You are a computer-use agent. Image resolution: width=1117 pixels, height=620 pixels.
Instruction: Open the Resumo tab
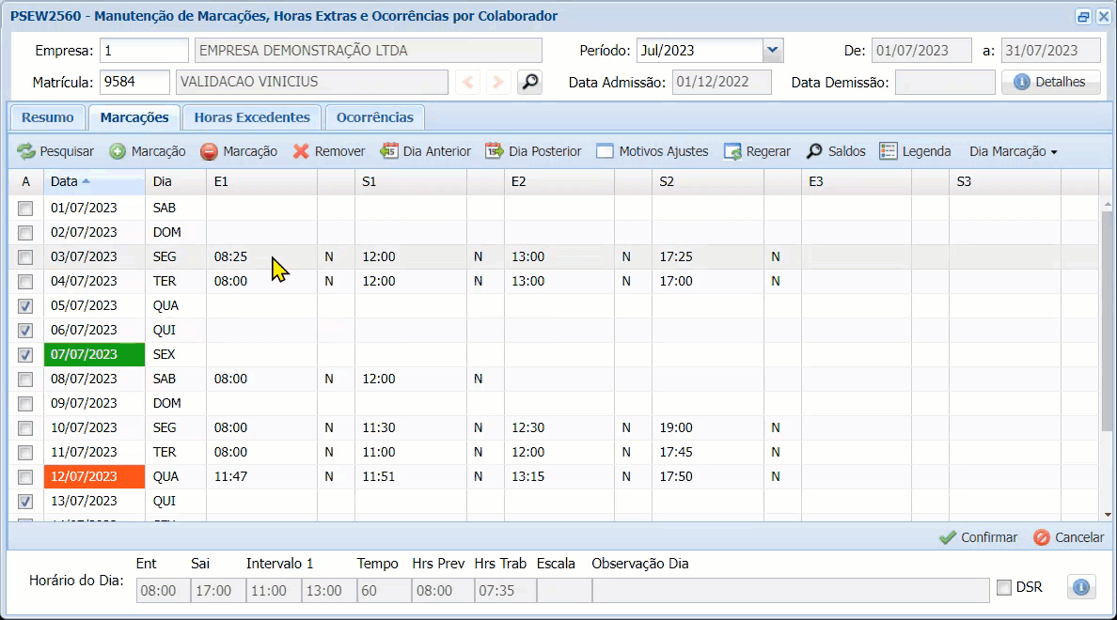(48, 117)
